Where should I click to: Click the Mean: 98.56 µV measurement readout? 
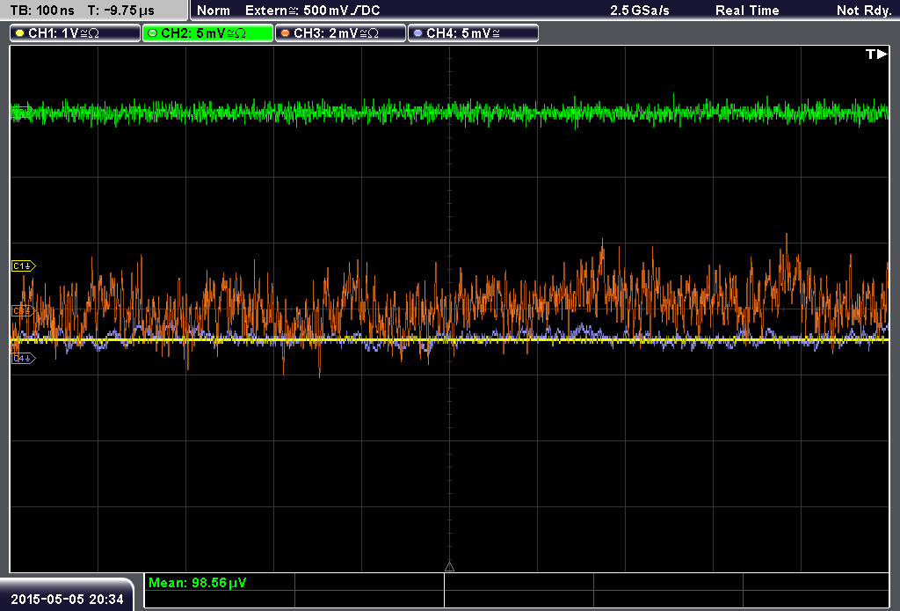point(198,583)
